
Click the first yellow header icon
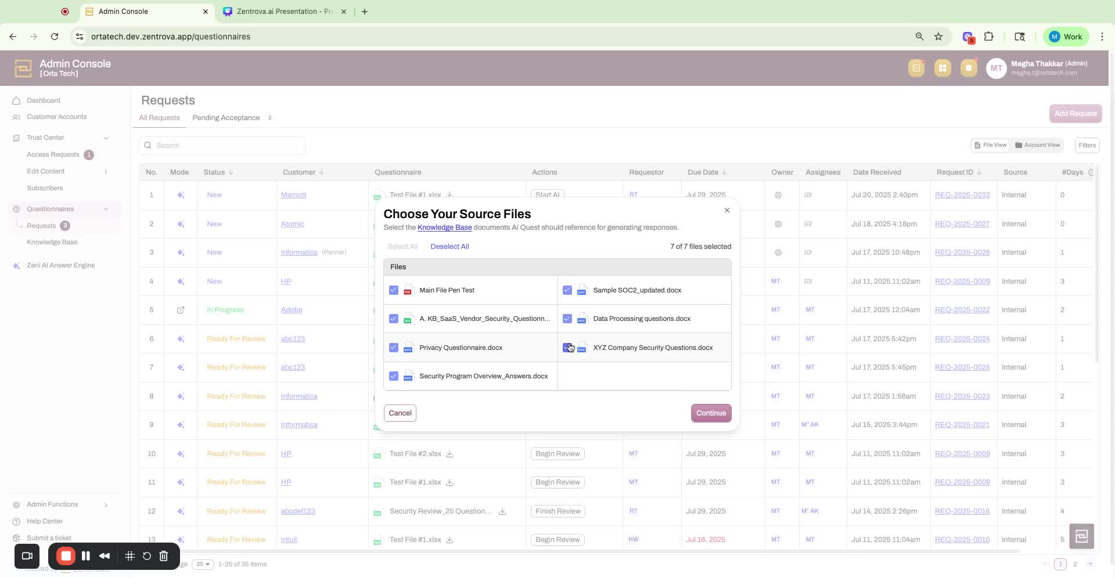click(916, 68)
